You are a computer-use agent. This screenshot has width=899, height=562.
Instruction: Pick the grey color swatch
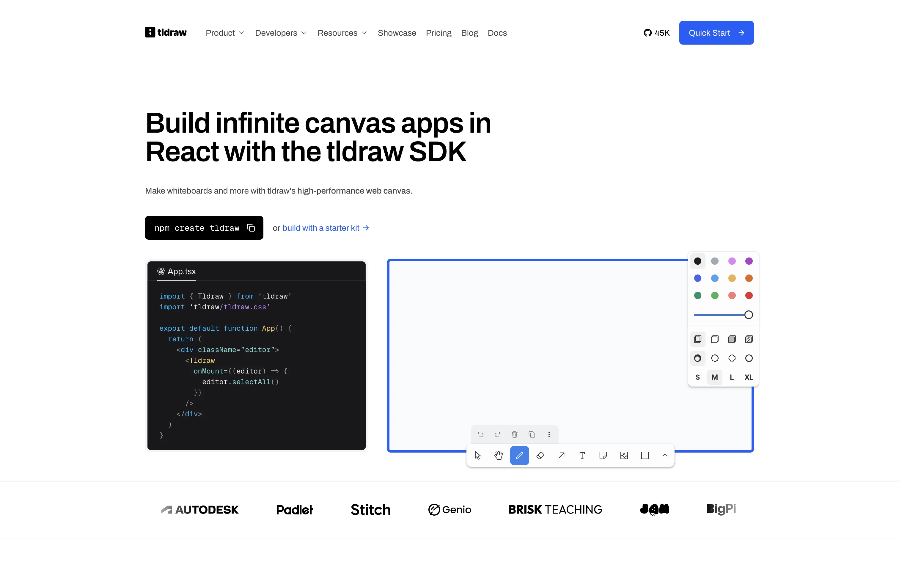[x=715, y=261]
